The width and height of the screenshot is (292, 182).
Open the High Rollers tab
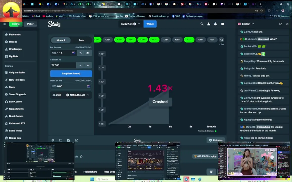click(x=90, y=172)
